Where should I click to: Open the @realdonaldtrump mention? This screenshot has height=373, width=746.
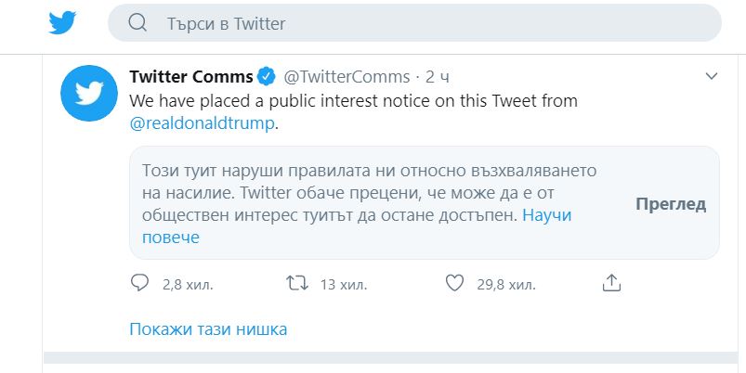(202, 123)
